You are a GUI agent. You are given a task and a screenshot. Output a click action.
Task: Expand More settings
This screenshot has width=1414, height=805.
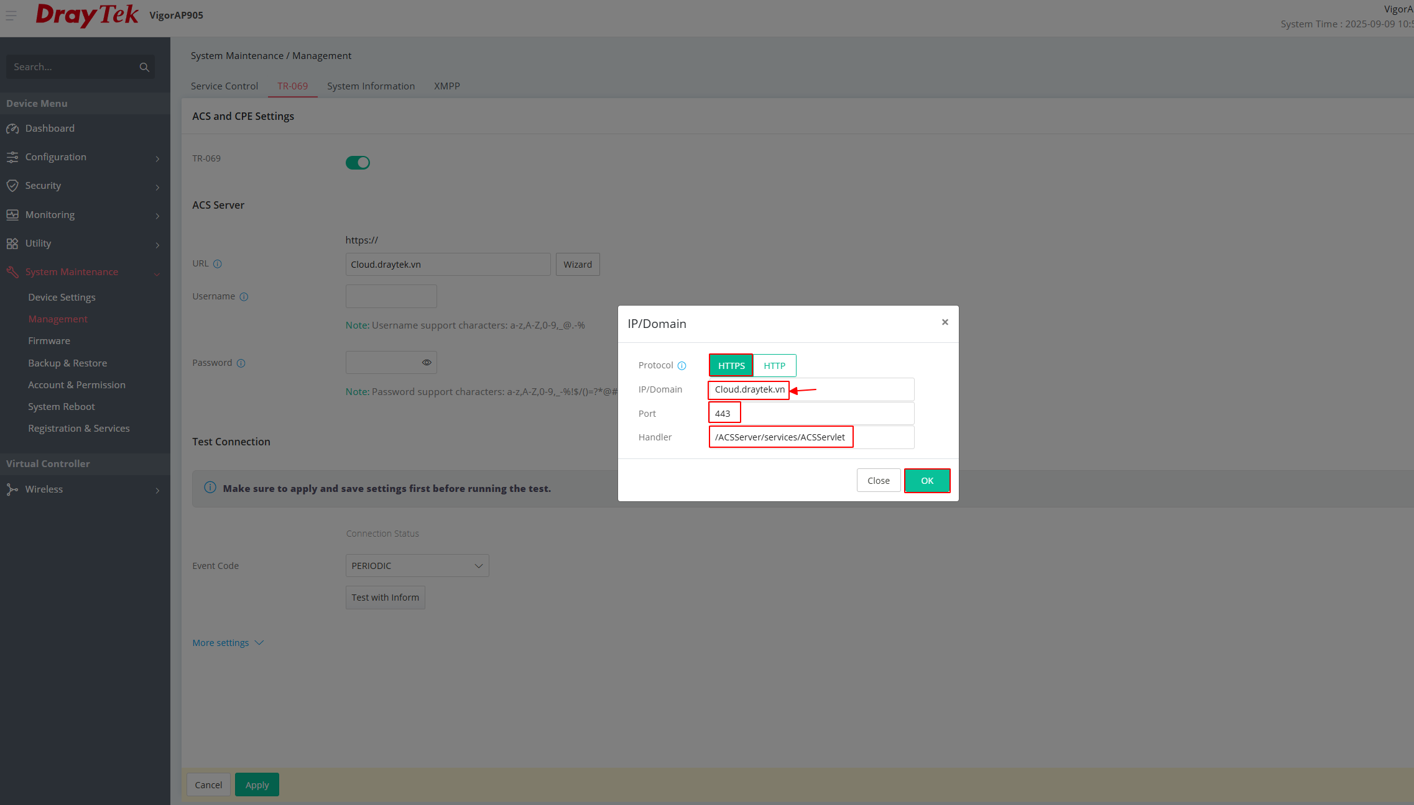pyautogui.click(x=228, y=642)
